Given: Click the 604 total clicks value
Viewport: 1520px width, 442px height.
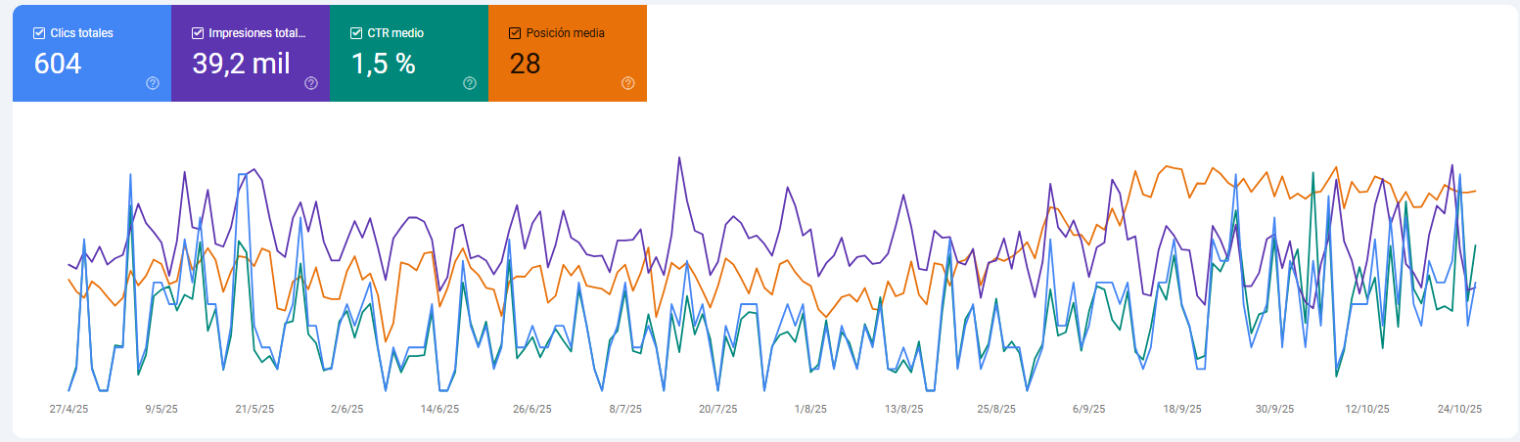Looking at the screenshot, I should (x=58, y=64).
